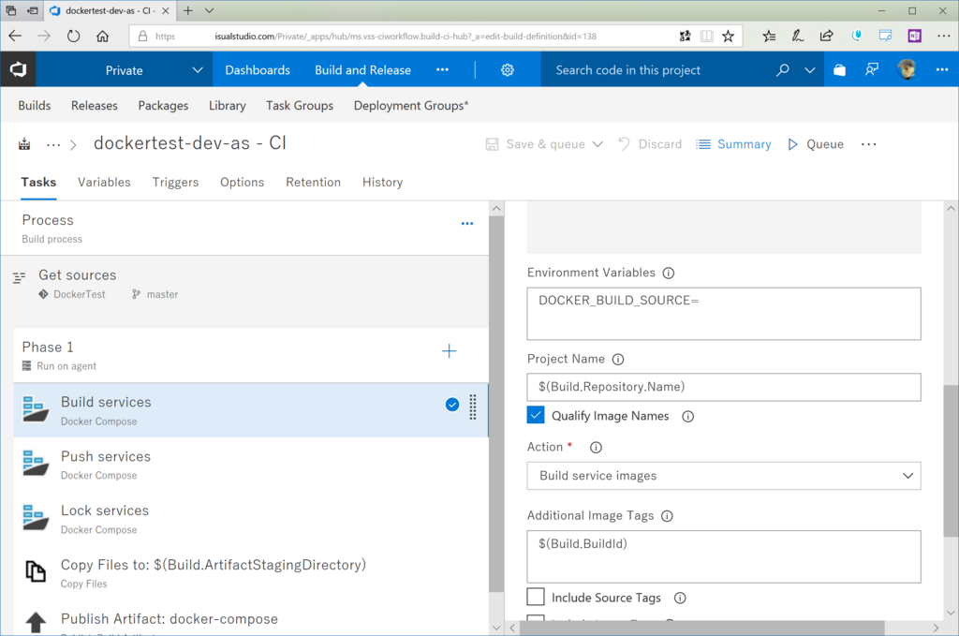The image size is (959, 636).
Task: Open the shopping bag marketplace icon
Action: point(839,69)
